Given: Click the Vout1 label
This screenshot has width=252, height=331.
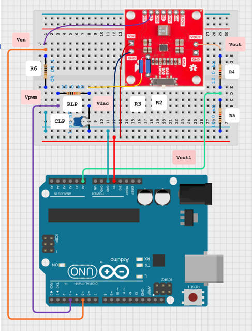Looking at the screenshot, I should click(184, 158).
